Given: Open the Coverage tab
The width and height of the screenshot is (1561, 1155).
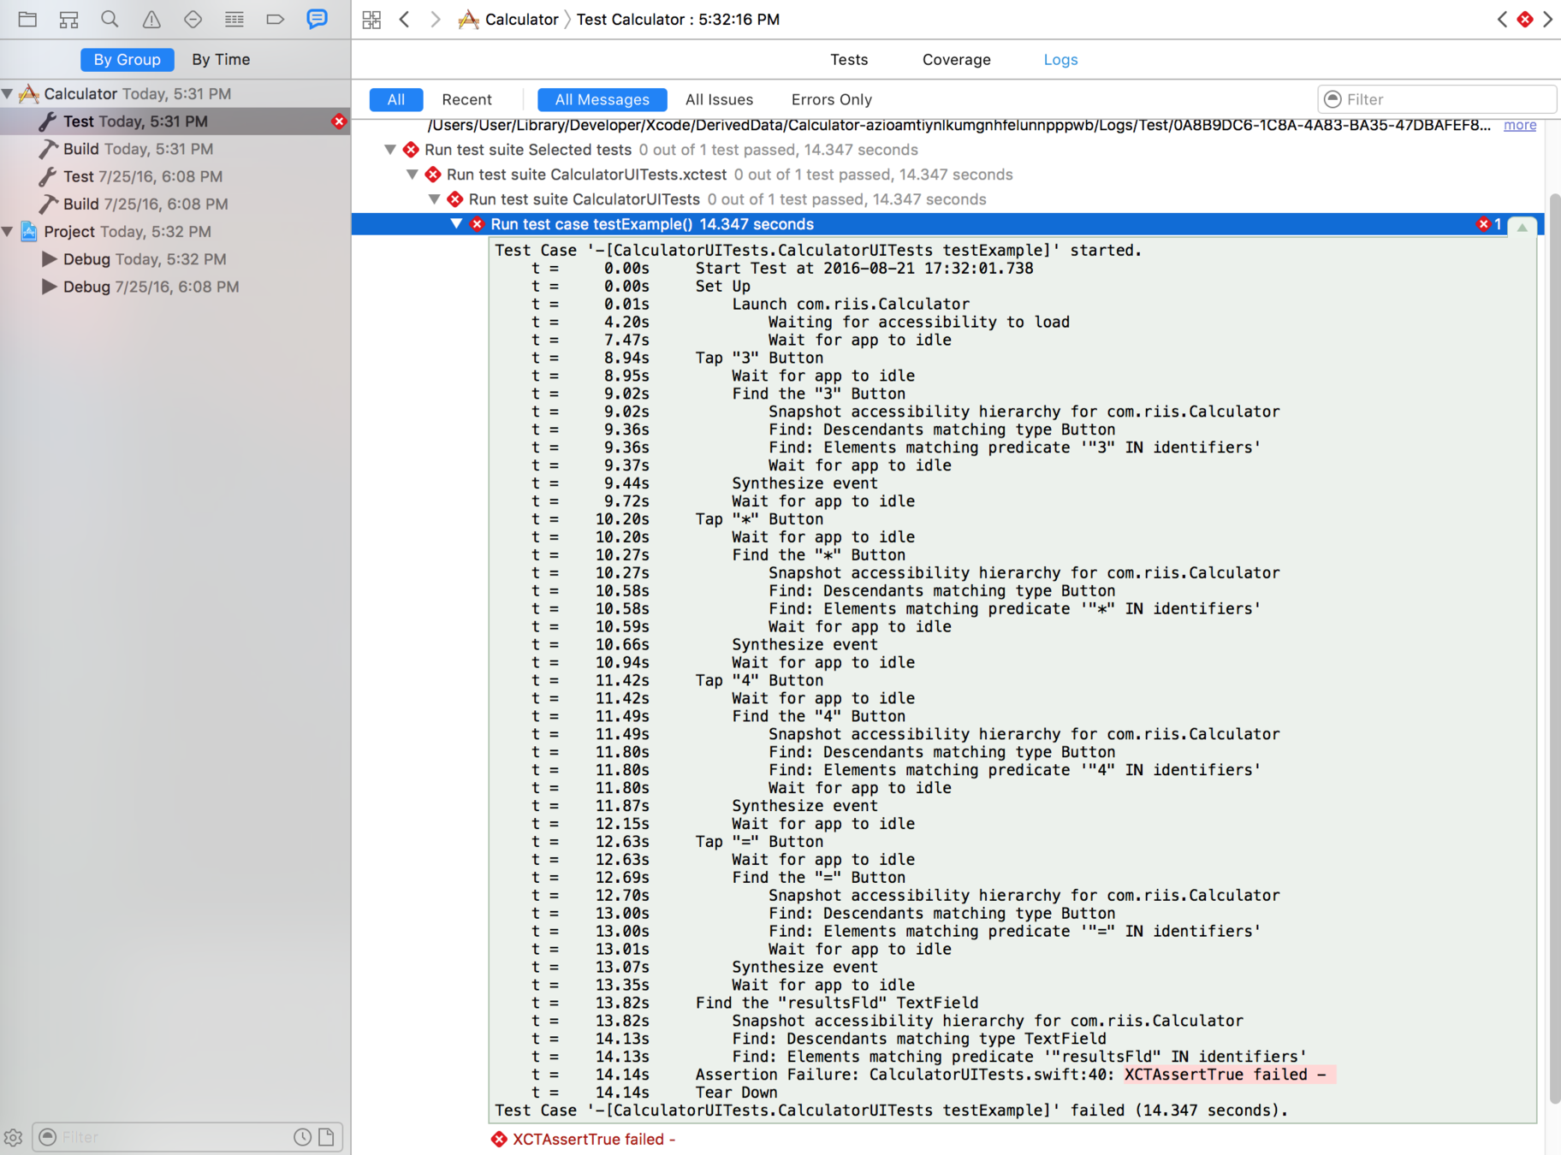Looking at the screenshot, I should click(957, 60).
